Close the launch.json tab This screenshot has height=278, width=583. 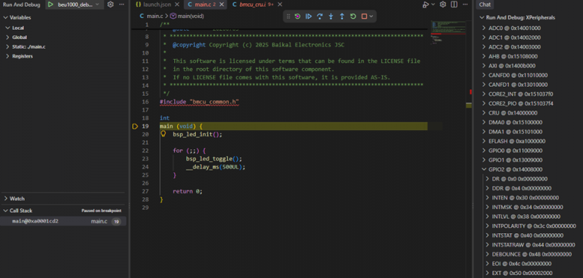tap(176, 4)
